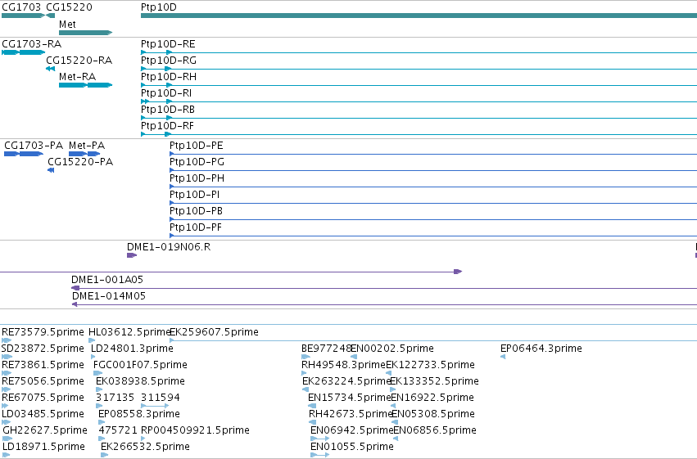The image size is (697, 459).
Task: Select the CG15220-RA transcript arrow
Action: point(50,69)
